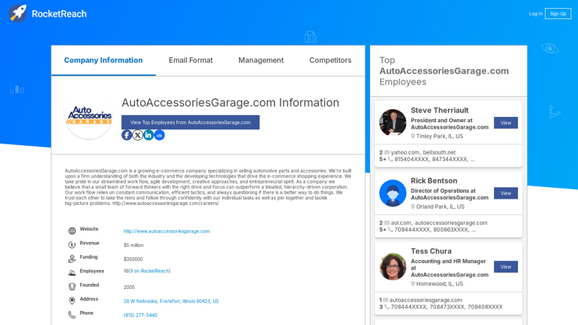Open the Facebook social profile icon
Image resolution: width=578 pixels, height=325 pixels.
(x=126, y=135)
